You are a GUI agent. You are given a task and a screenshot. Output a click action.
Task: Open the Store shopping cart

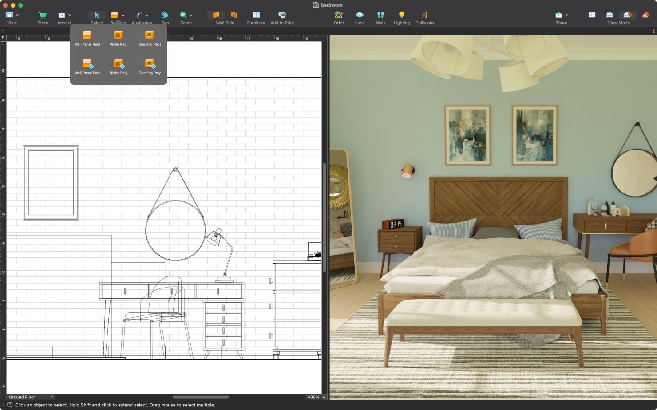click(x=43, y=15)
